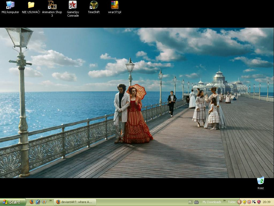Open the NIE USUWAĆ! folder

click(31, 7)
